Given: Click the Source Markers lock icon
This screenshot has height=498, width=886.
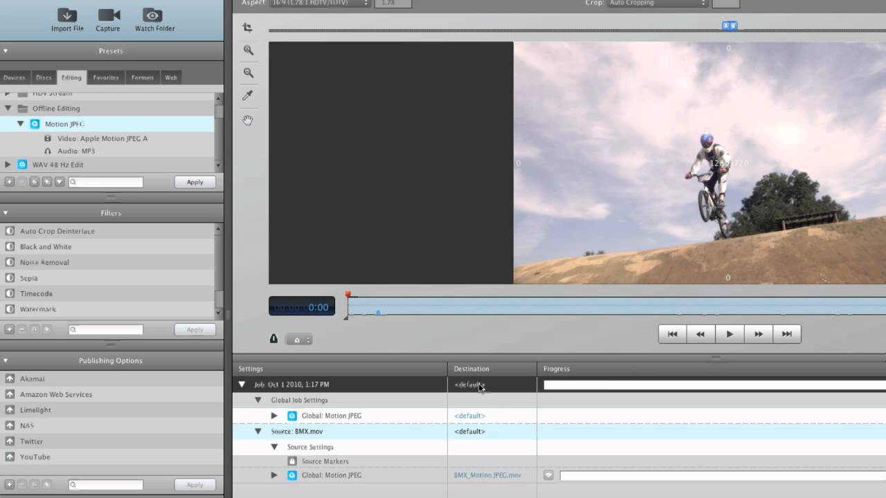Looking at the screenshot, I should pos(292,461).
